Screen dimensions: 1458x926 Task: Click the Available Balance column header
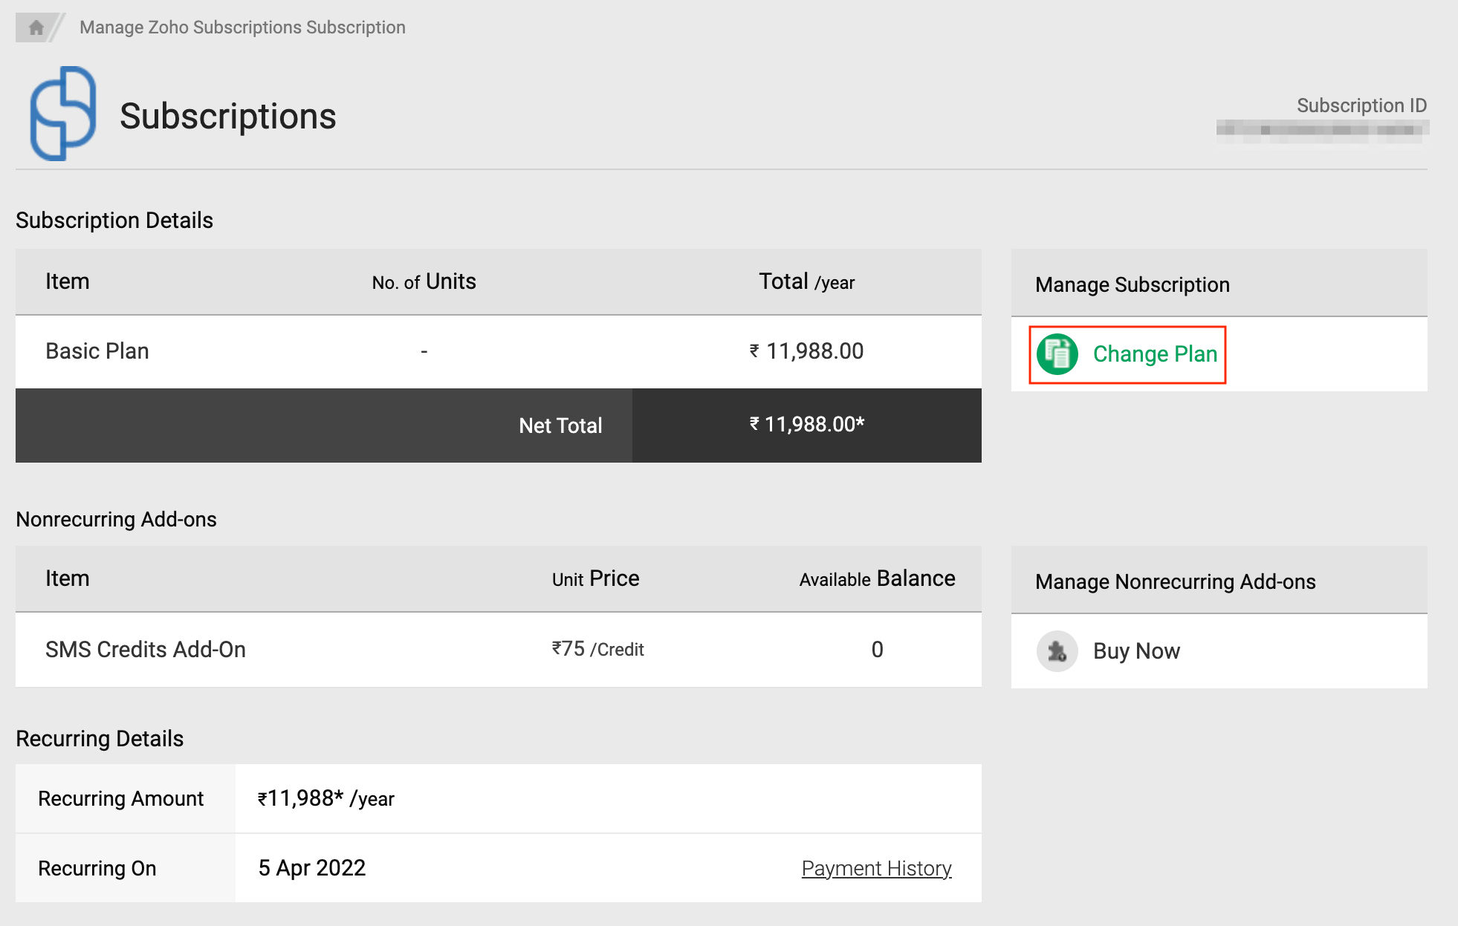(877, 579)
